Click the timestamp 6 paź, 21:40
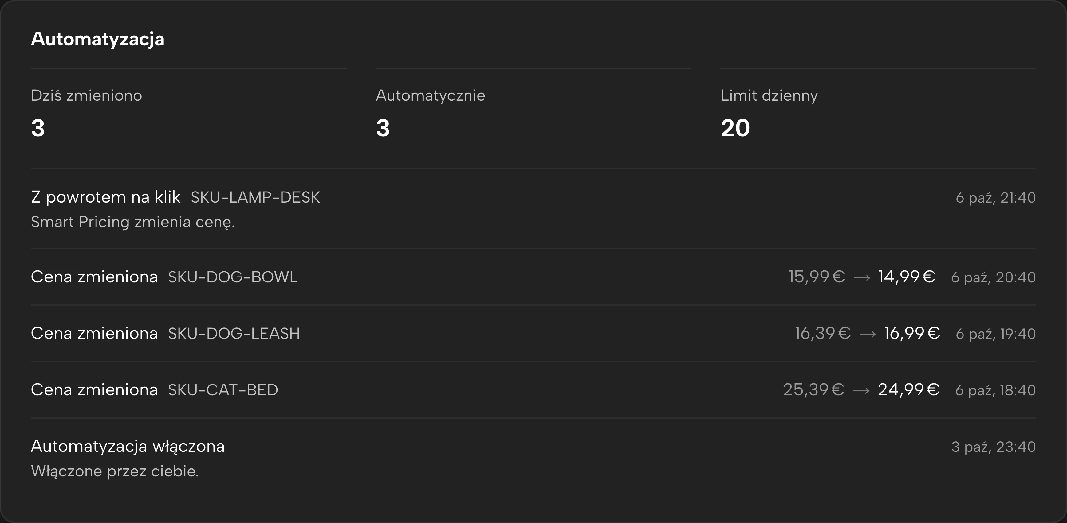 pos(996,198)
